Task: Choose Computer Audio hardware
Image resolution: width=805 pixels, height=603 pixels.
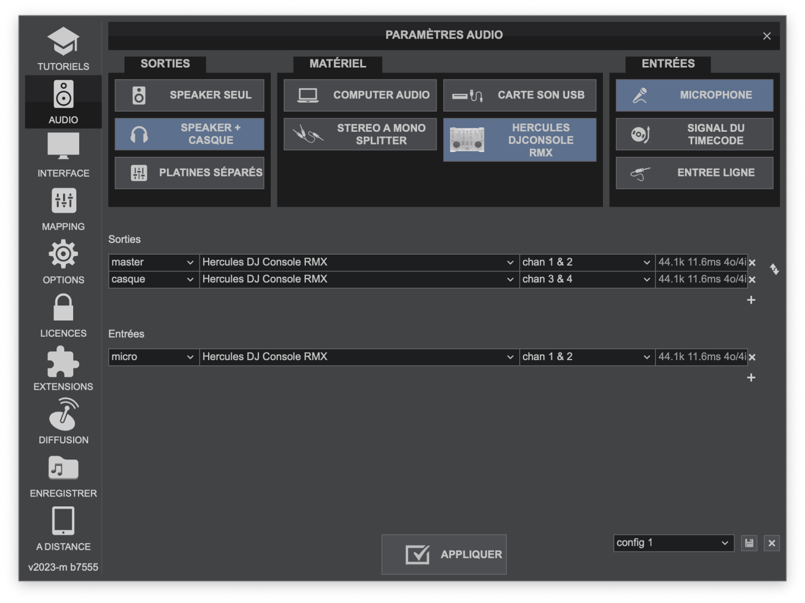Action: point(360,95)
